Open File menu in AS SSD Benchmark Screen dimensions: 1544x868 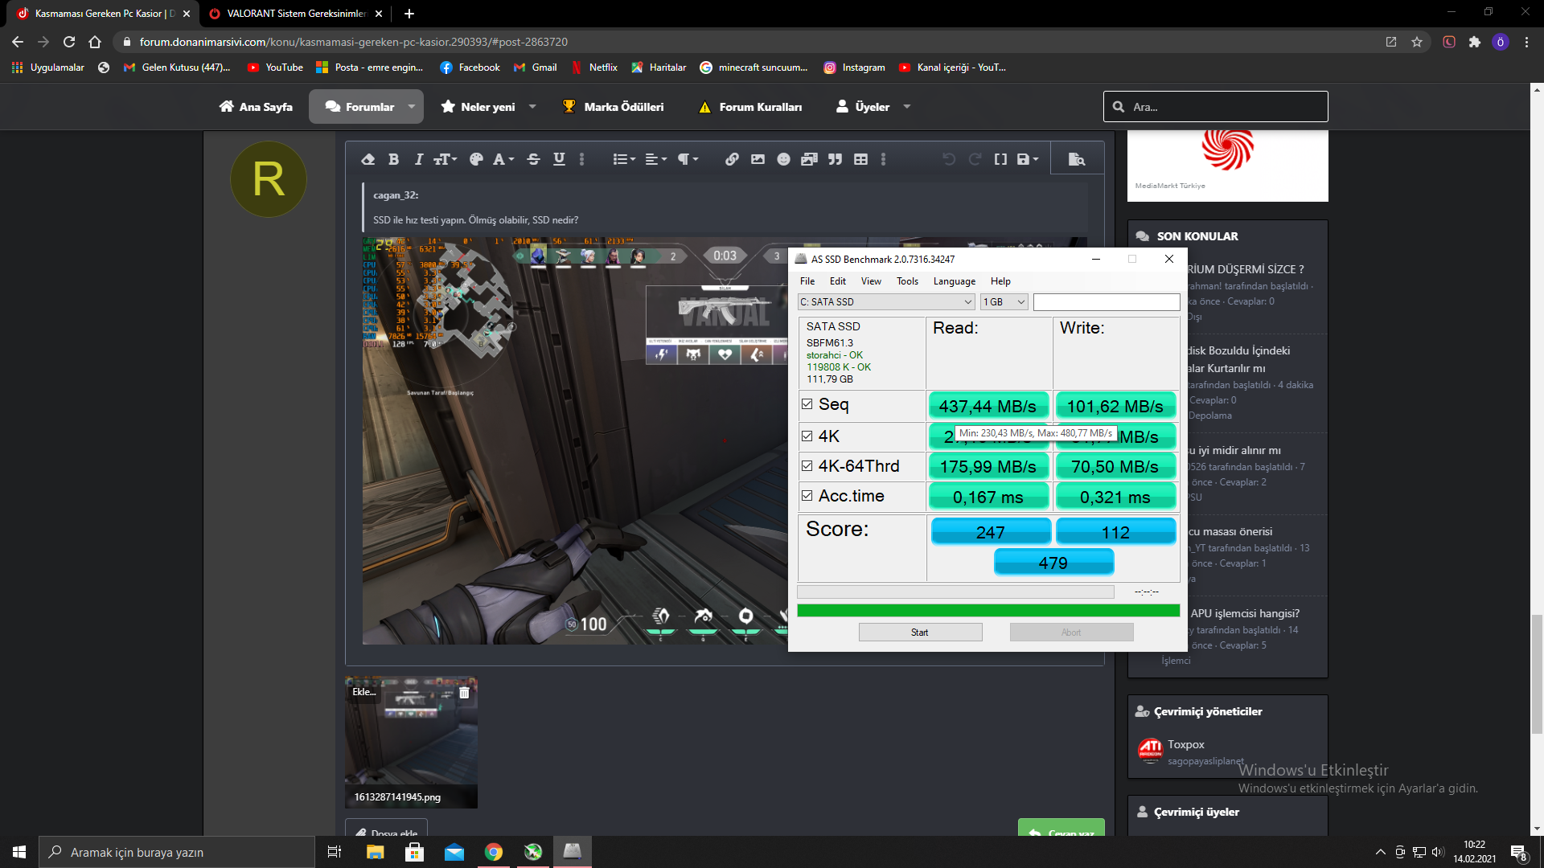[807, 281]
